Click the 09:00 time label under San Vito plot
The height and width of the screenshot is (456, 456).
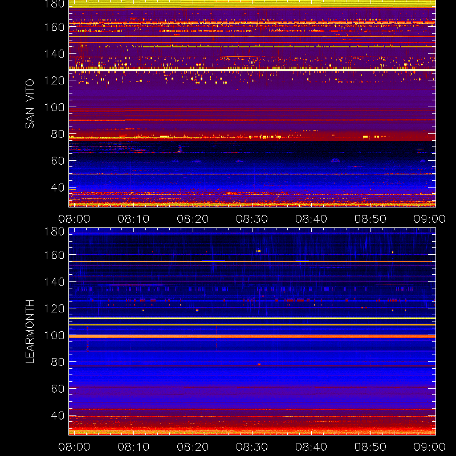430,219
